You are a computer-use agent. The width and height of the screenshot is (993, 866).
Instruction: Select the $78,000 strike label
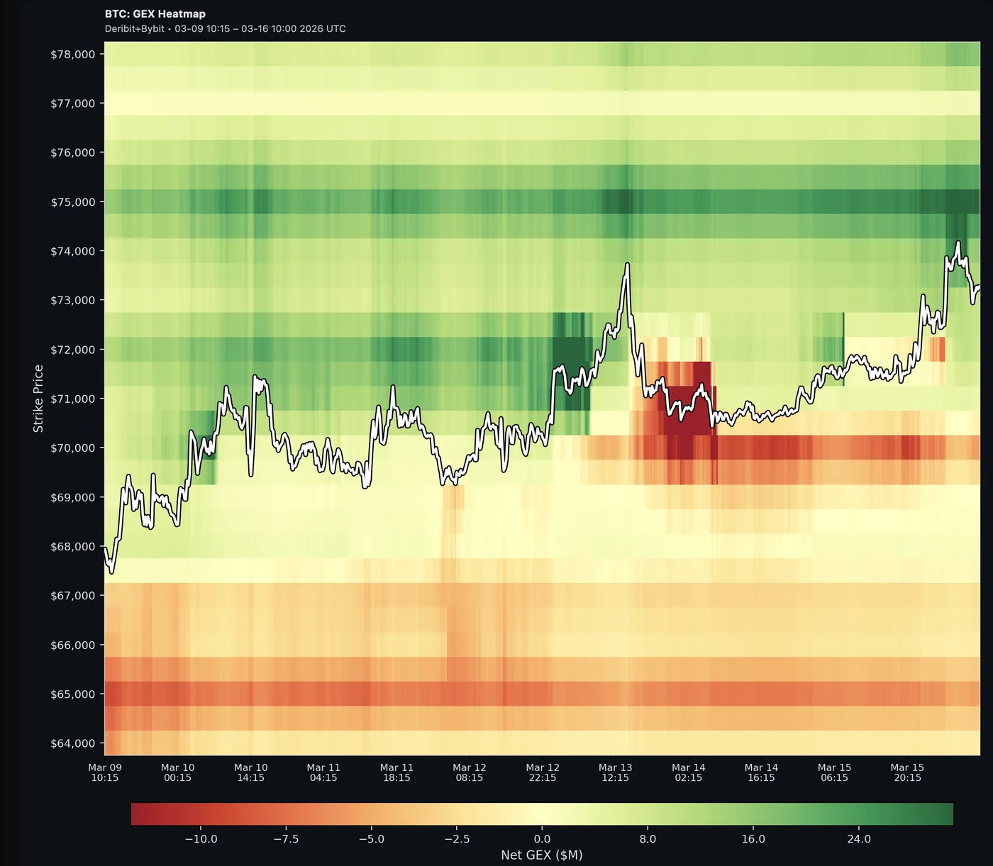pos(73,53)
